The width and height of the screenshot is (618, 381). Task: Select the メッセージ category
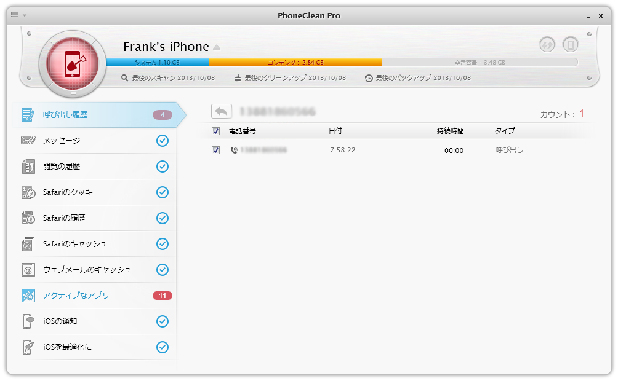coord(96,141)
